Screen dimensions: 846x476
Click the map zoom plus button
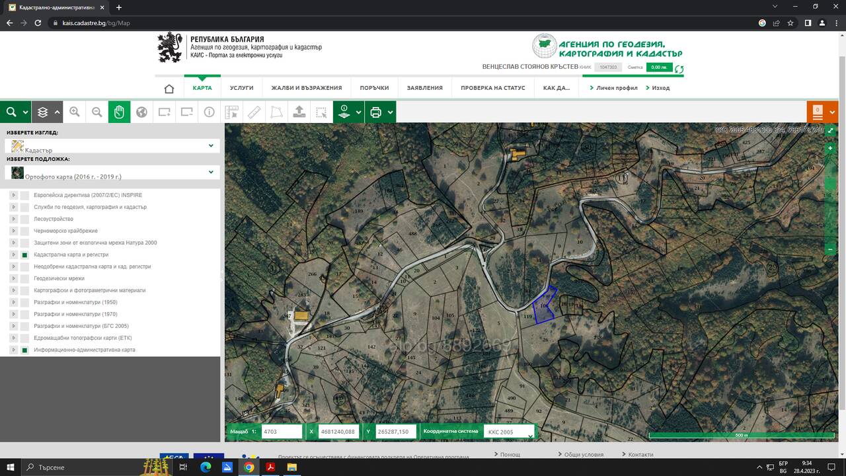831,149
